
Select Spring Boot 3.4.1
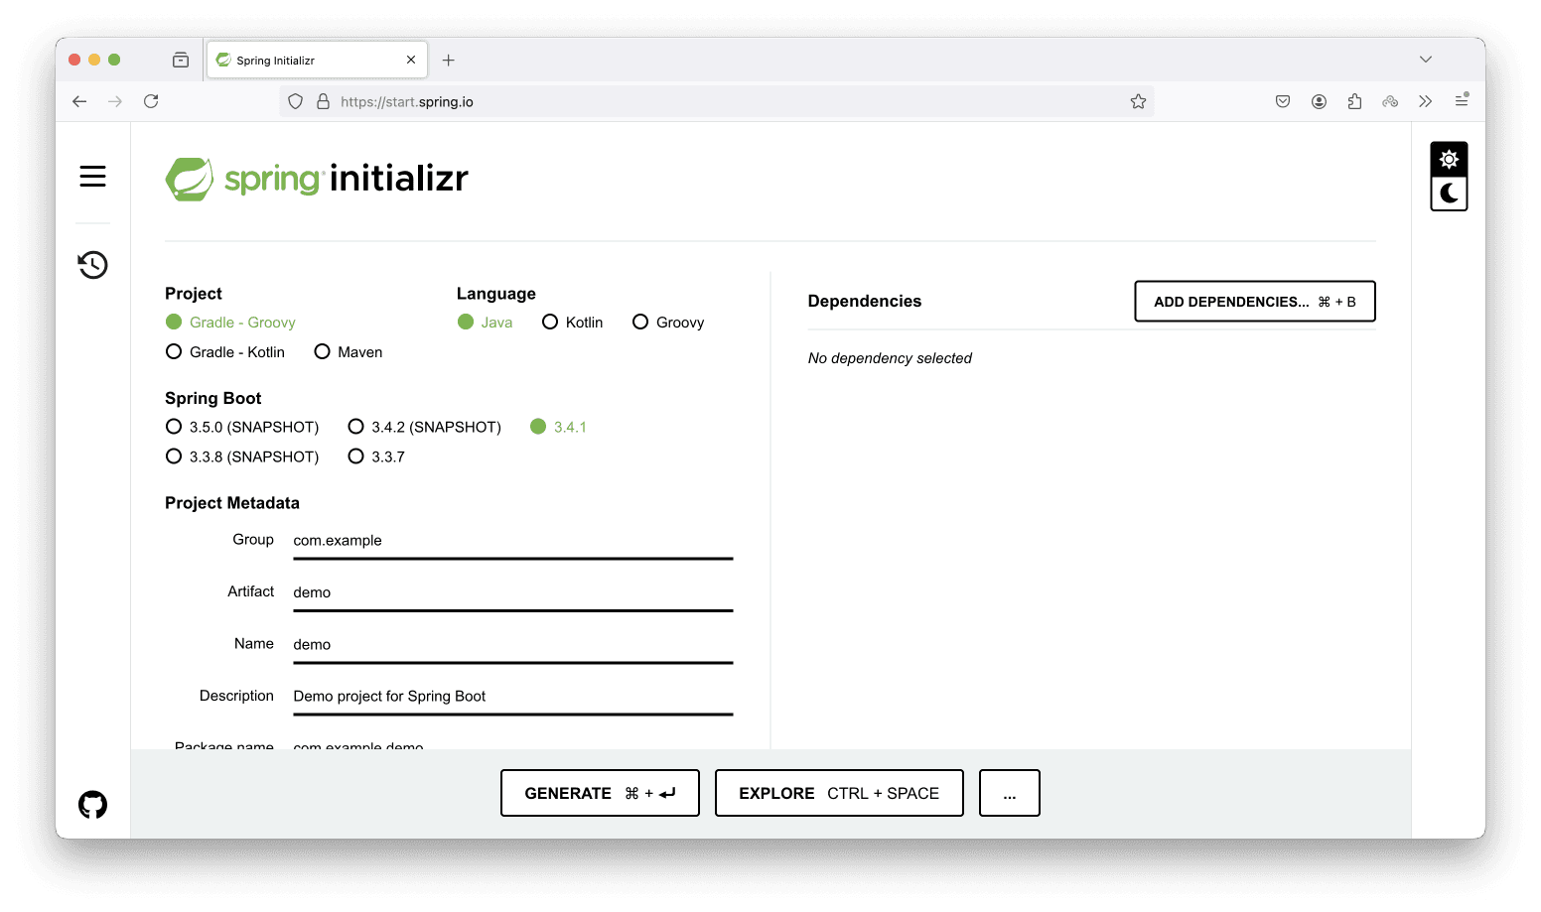559,427
